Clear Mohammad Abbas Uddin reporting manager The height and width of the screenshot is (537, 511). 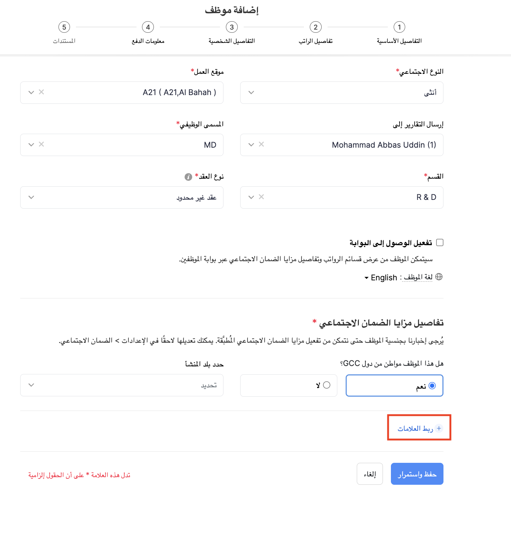tap(261, 144)
